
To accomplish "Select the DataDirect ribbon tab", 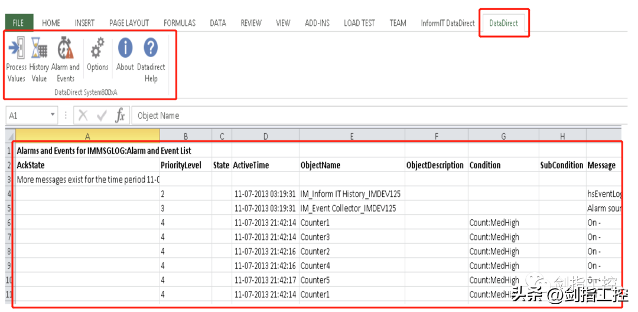I will tap(504, 23).
